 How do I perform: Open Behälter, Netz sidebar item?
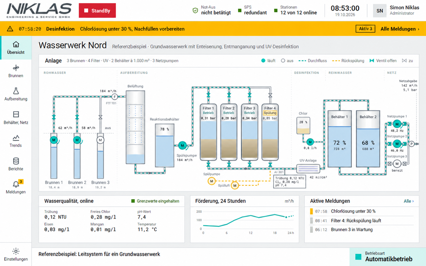coord(16,118)
